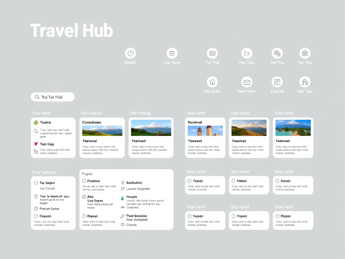Click the Tev You clipboard icon
Viewport: 345px width, 259px height.
(277, 53)
